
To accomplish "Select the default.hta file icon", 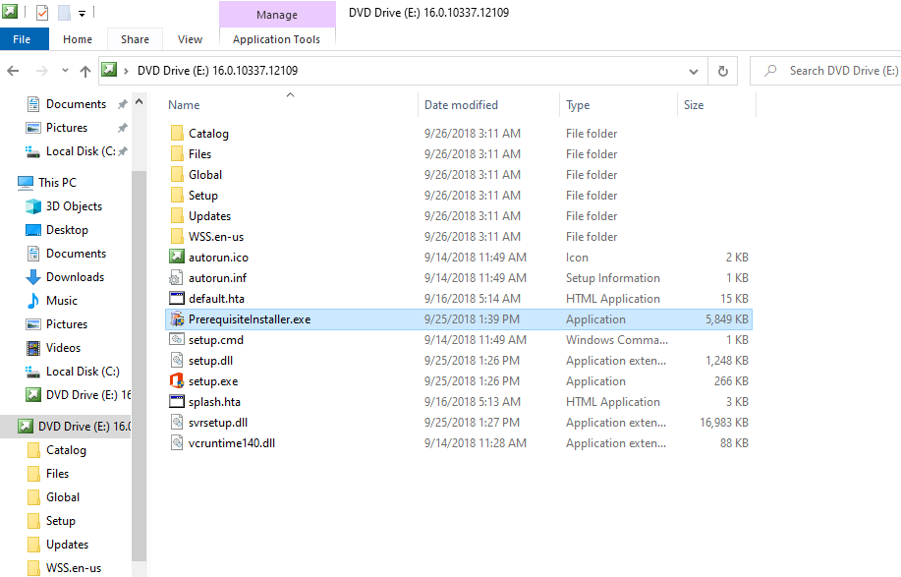I will (x=177, y=298).
